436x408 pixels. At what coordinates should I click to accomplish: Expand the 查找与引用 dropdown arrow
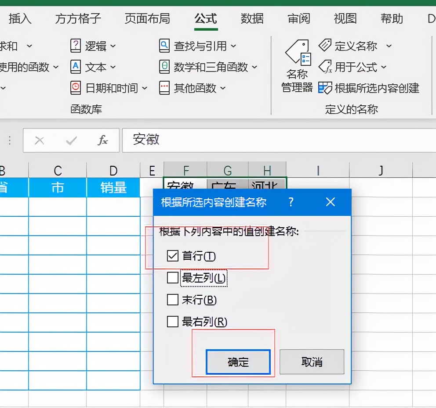pos(233,46)
